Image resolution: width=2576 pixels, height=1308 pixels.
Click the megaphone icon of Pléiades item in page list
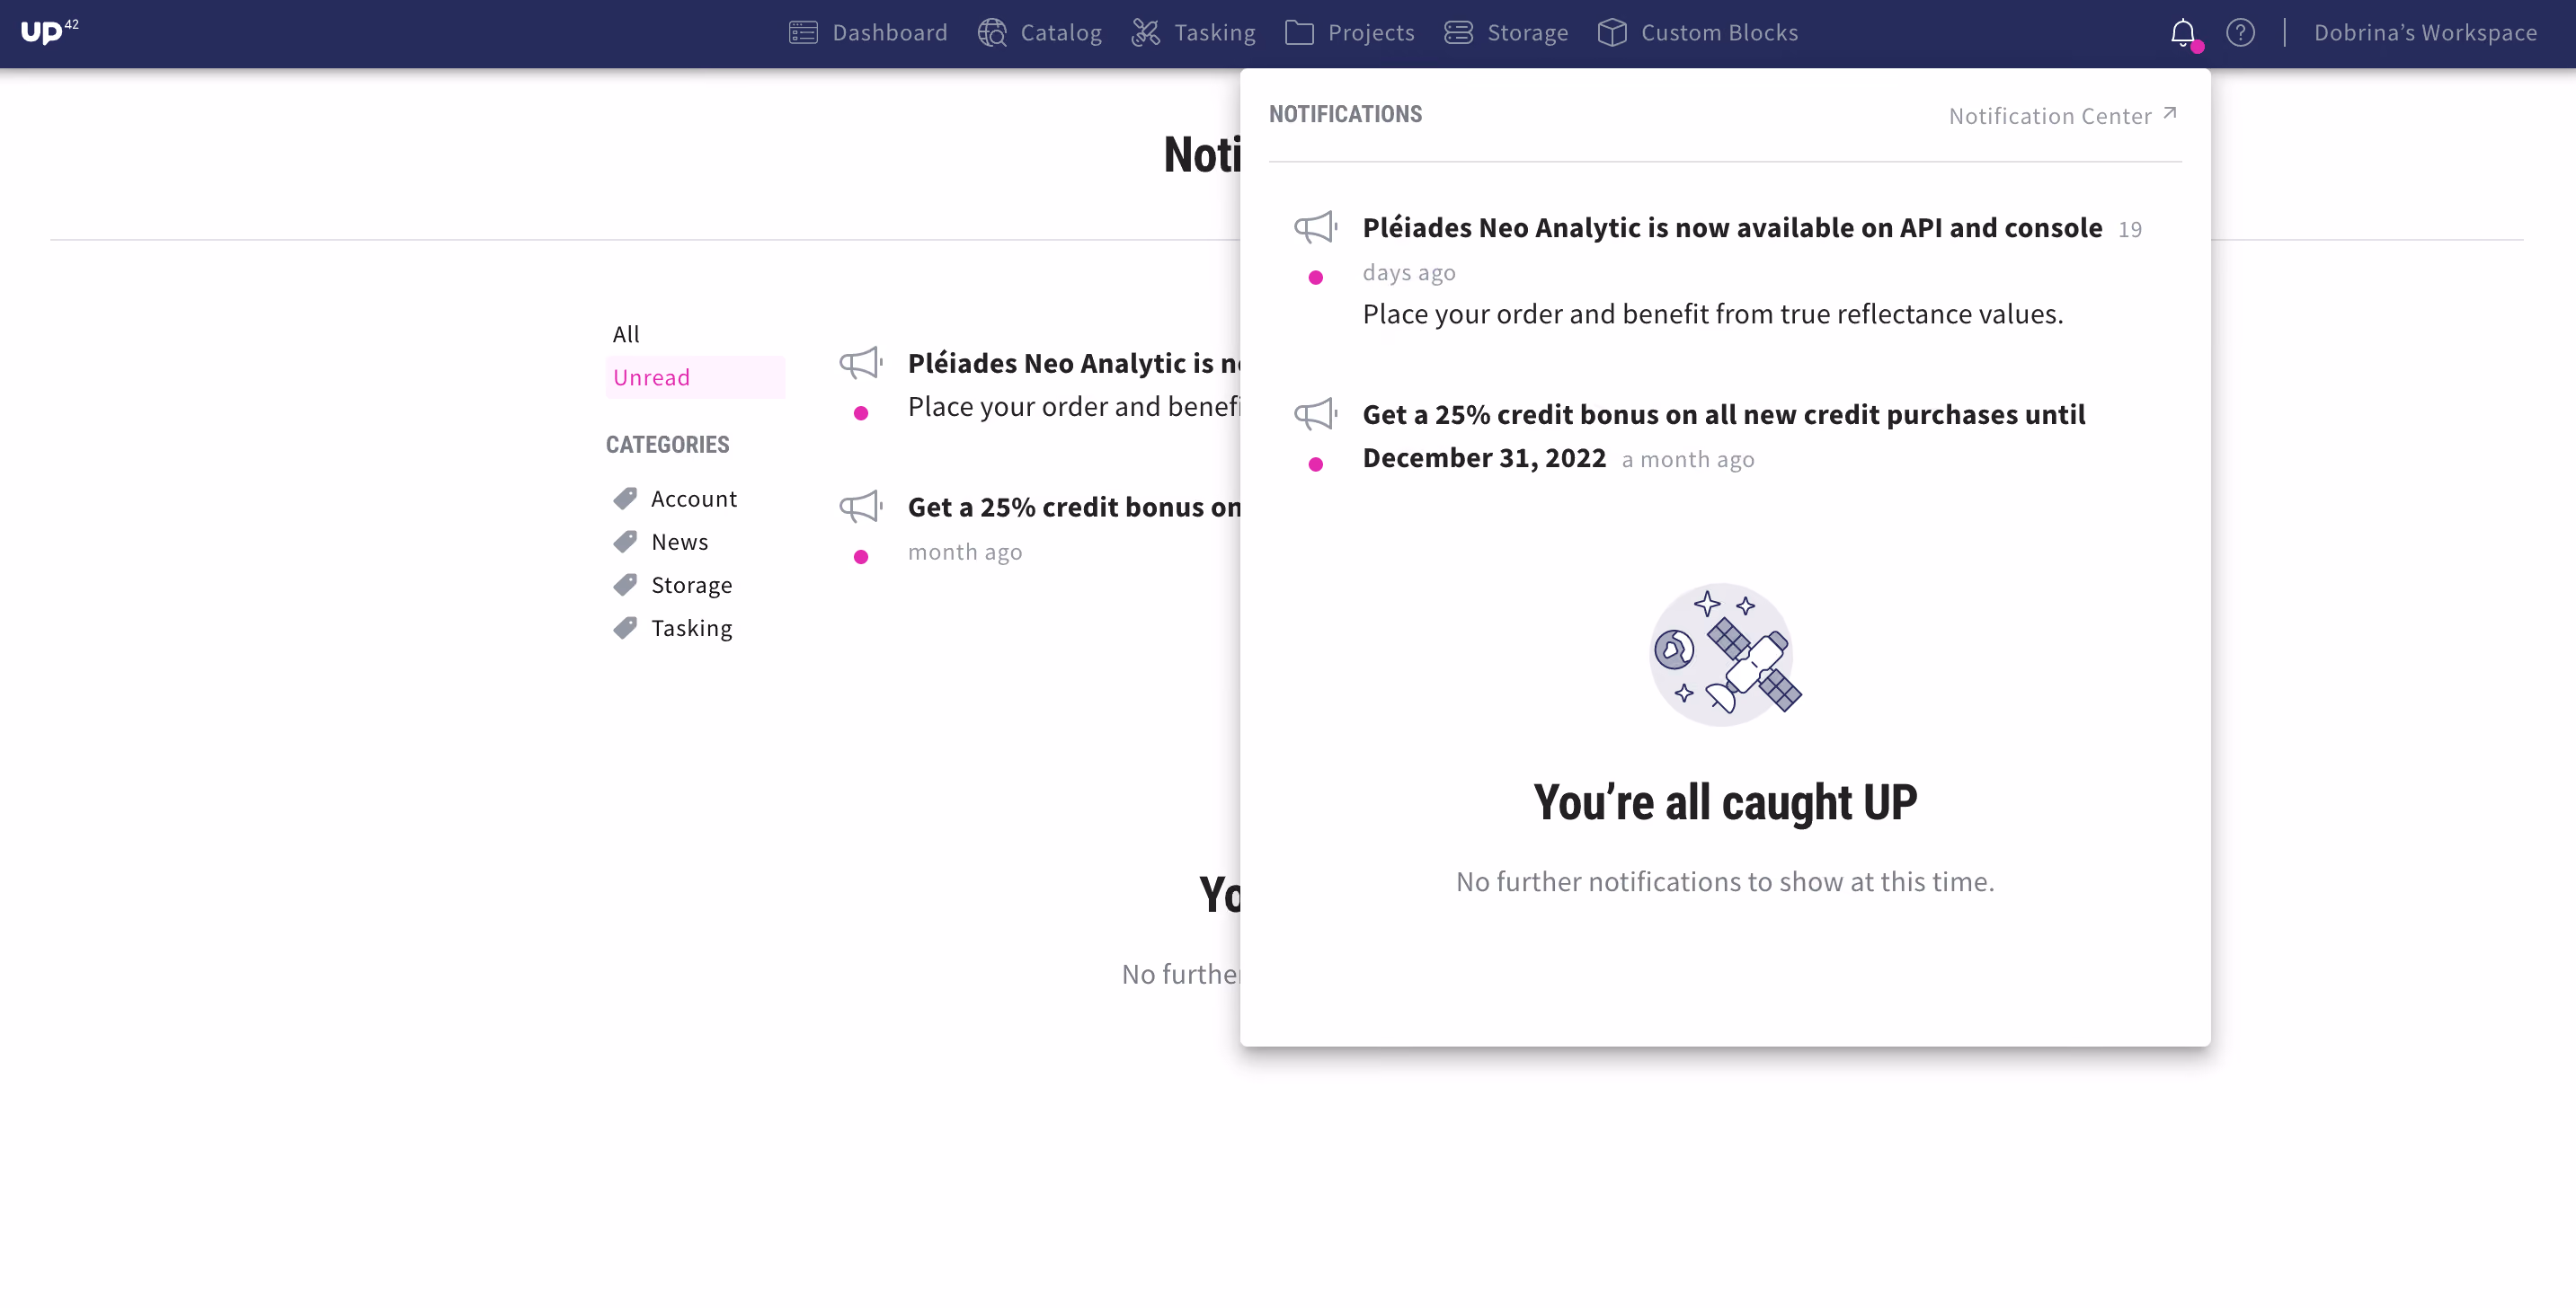(x=861, y=363)
